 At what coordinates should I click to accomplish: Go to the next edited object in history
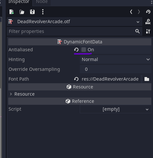pyautogui.click(x=139, y=12)
